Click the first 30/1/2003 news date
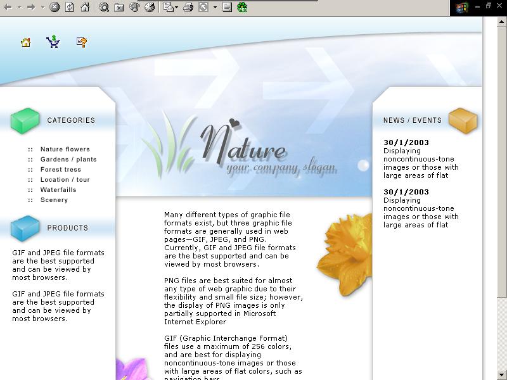The image size is (507, 380). coord(406,142)
